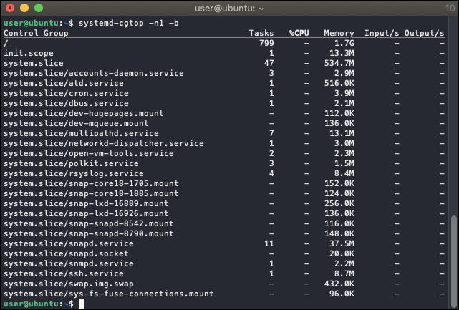
Task: Click the 20.0K memory value
Action: [x=342, y=253]
